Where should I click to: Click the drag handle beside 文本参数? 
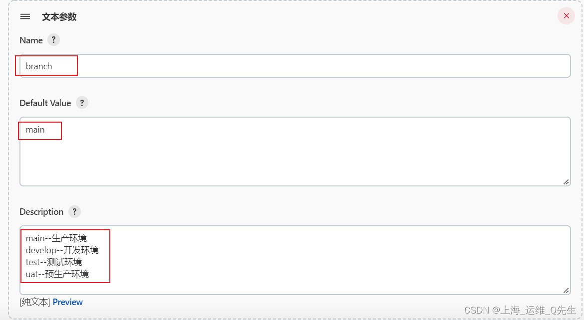click(x=25, y=16)
